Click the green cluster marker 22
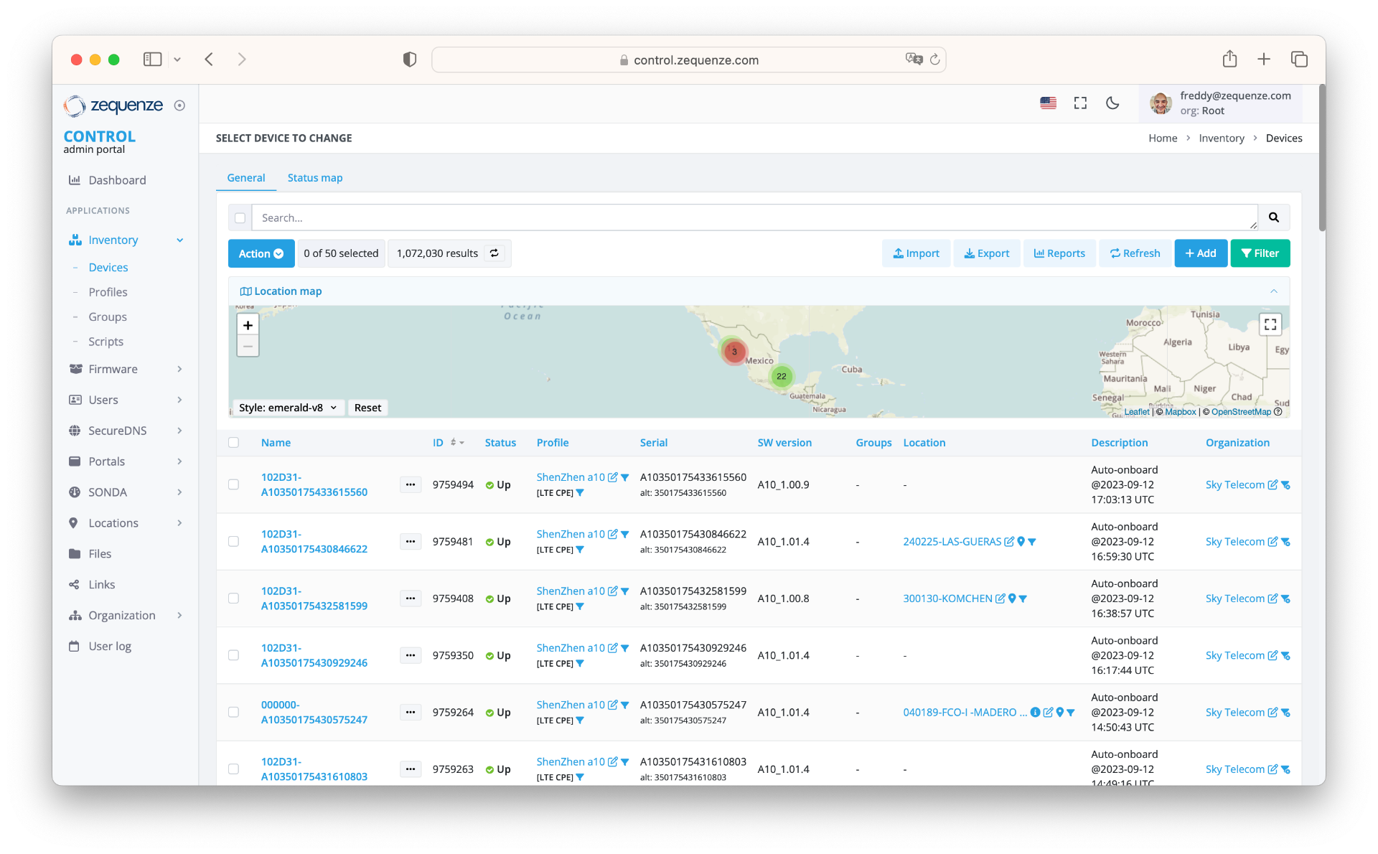The height and width of the screenshot is (854, 1378). 781,376
